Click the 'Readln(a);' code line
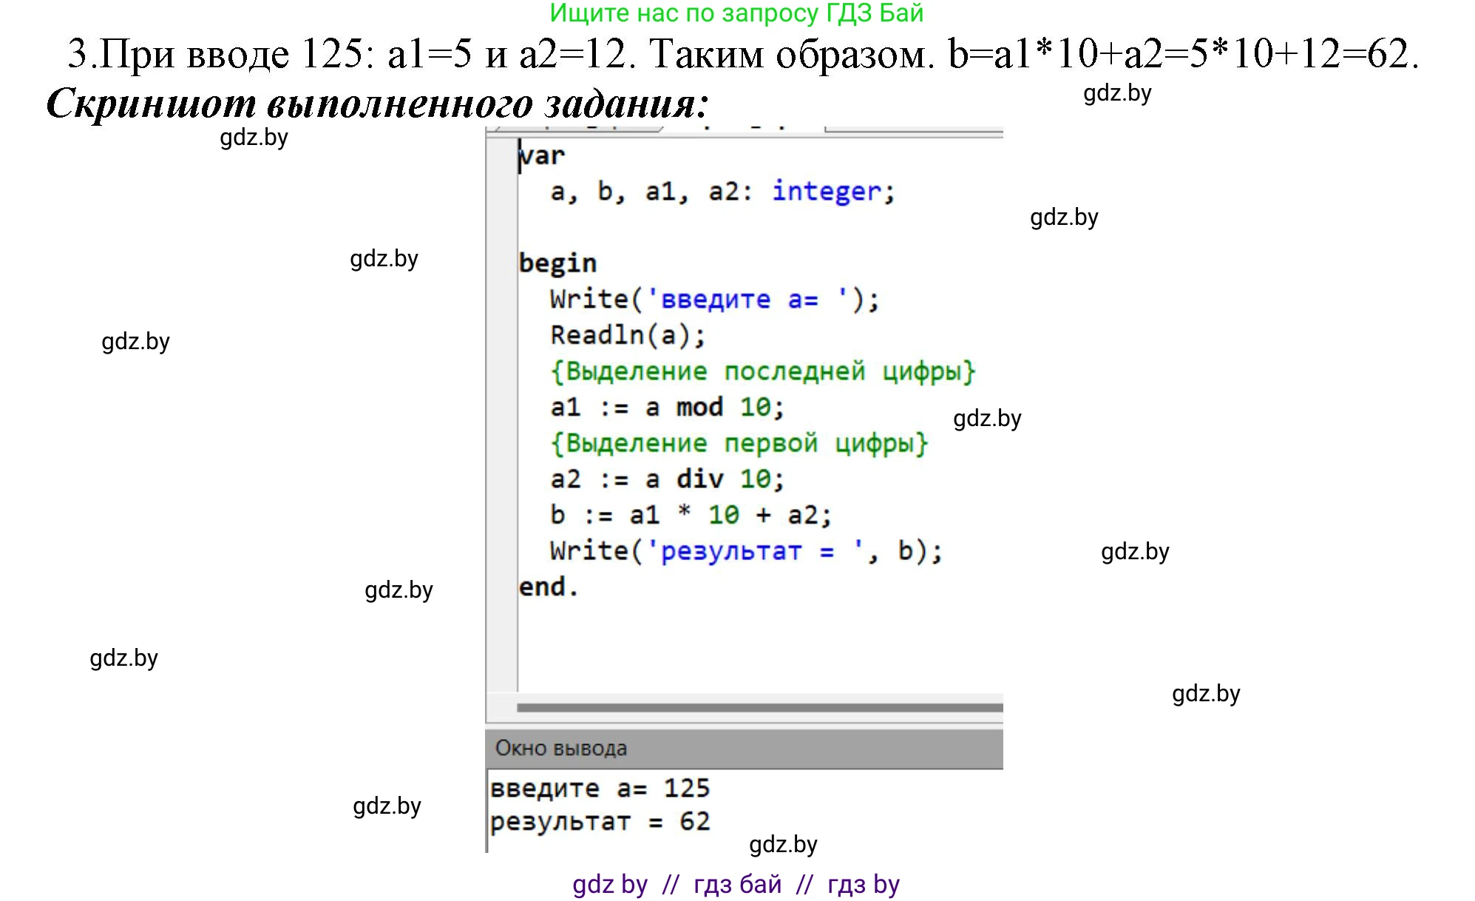 628,335
